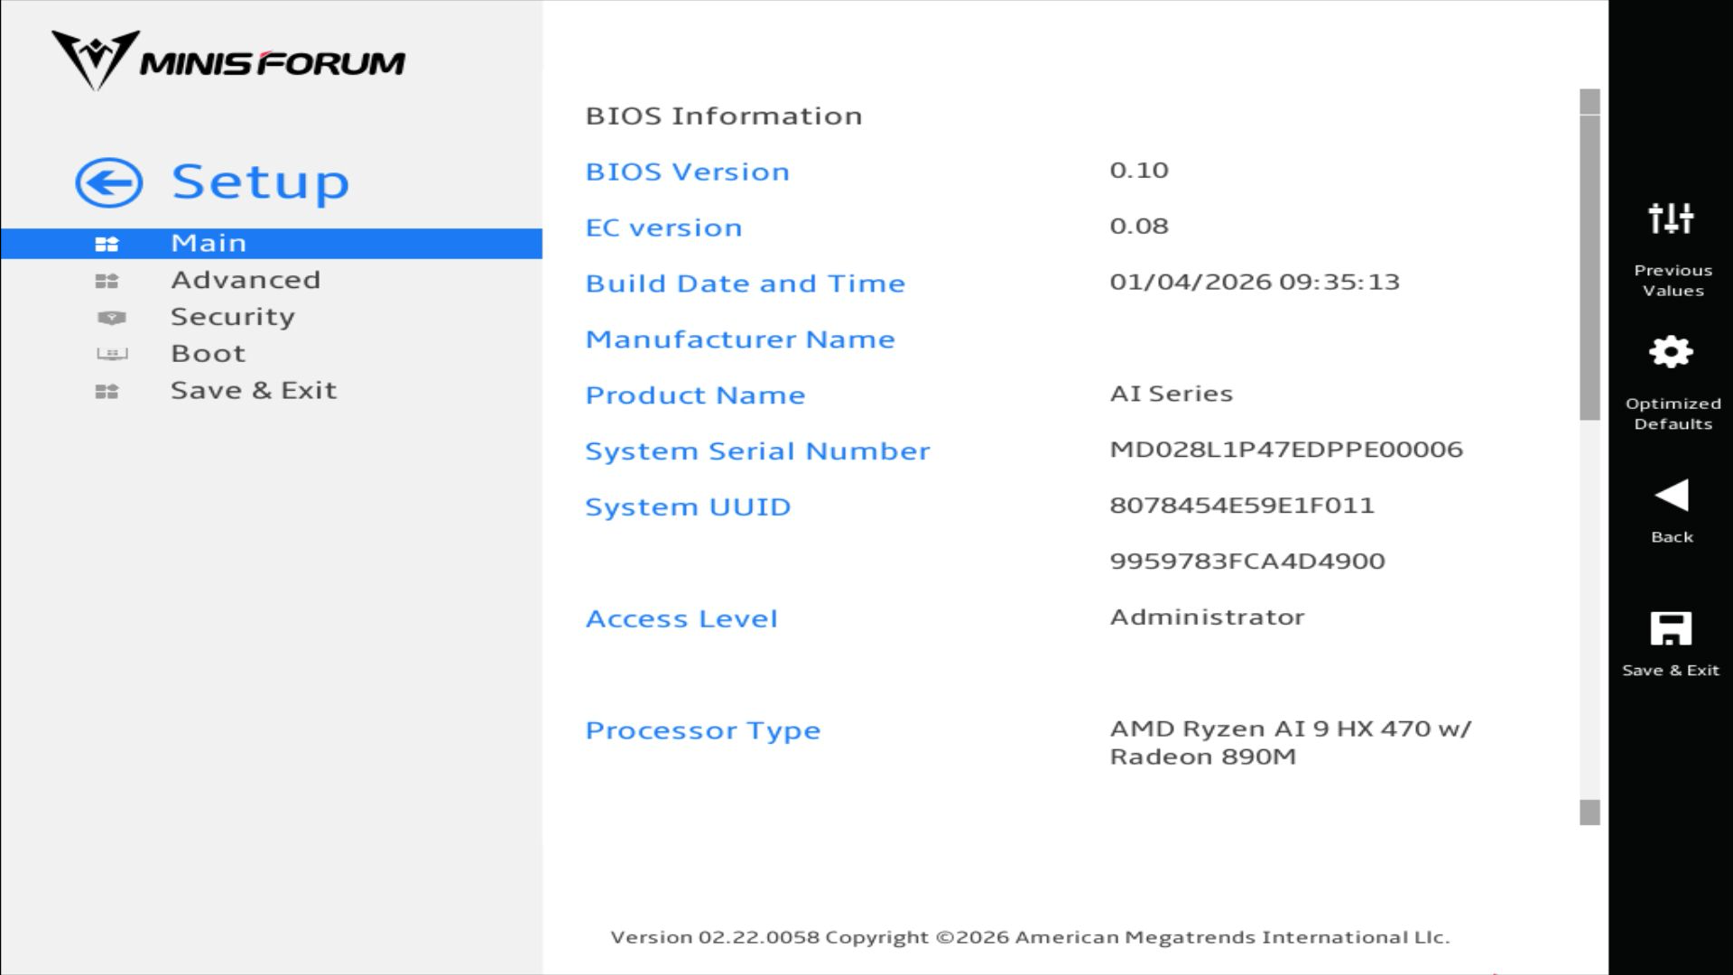
Task: Click the icon beside the Advanced menu
Action: tap(107, 281)
